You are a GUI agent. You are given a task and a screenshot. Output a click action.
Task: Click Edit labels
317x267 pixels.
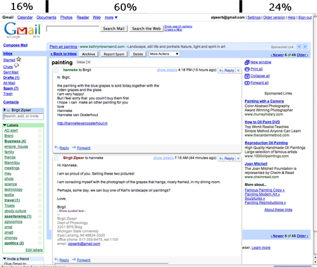[34, 250]
